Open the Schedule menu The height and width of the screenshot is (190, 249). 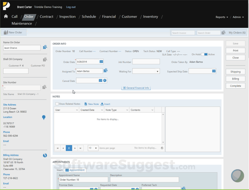[89, 17]
